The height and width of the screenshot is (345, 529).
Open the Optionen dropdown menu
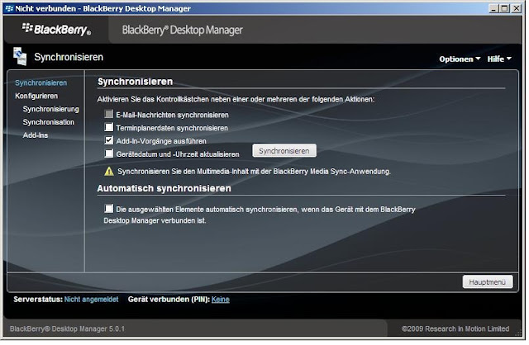coord(460,59)
